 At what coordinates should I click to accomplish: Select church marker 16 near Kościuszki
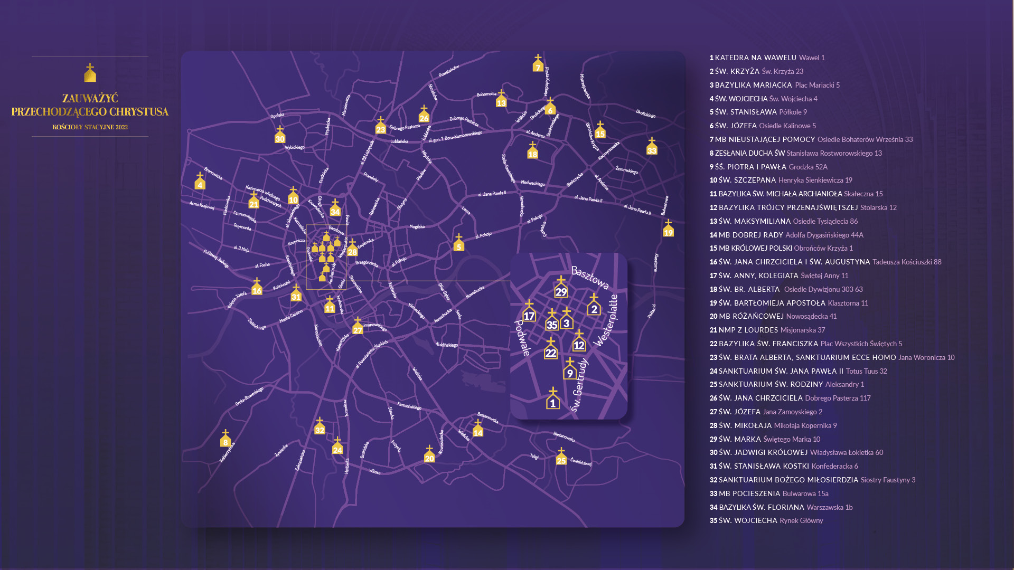(x=257, y=288)
